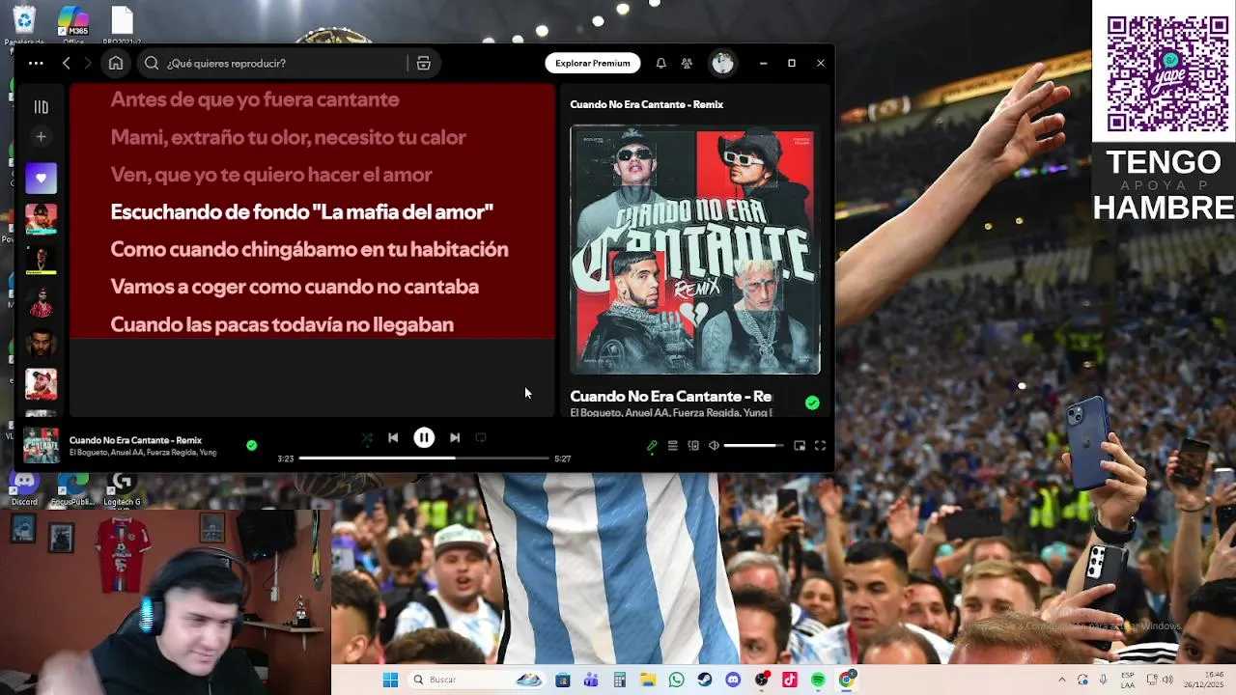1236x695 pixels.
Task: Click the 'Cuando No Era Cantante - Remix' panel header
Action: pyautogui.click(x=646, y=104)
